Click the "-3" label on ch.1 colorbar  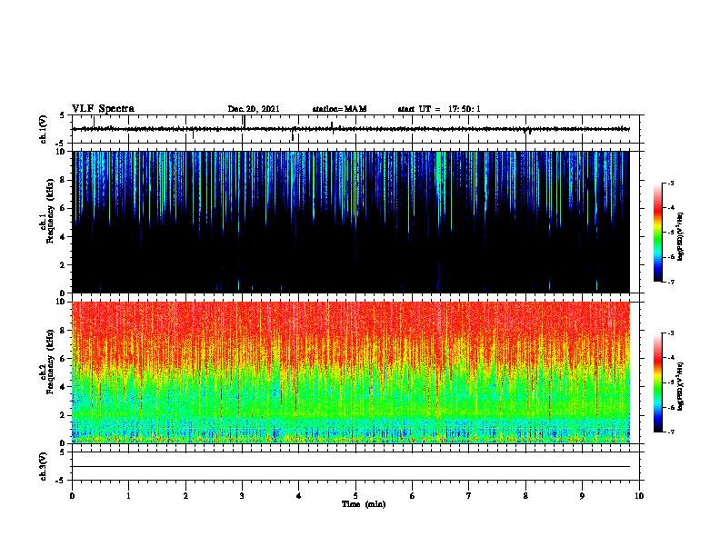point(671,183)
